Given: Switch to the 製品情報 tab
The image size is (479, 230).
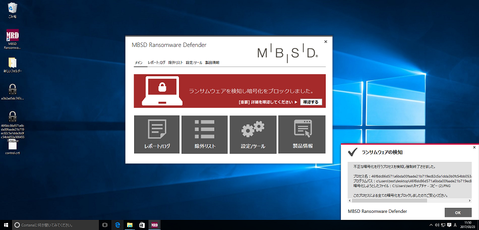Looking at the screenshot, I should click(x=212, y=63).
